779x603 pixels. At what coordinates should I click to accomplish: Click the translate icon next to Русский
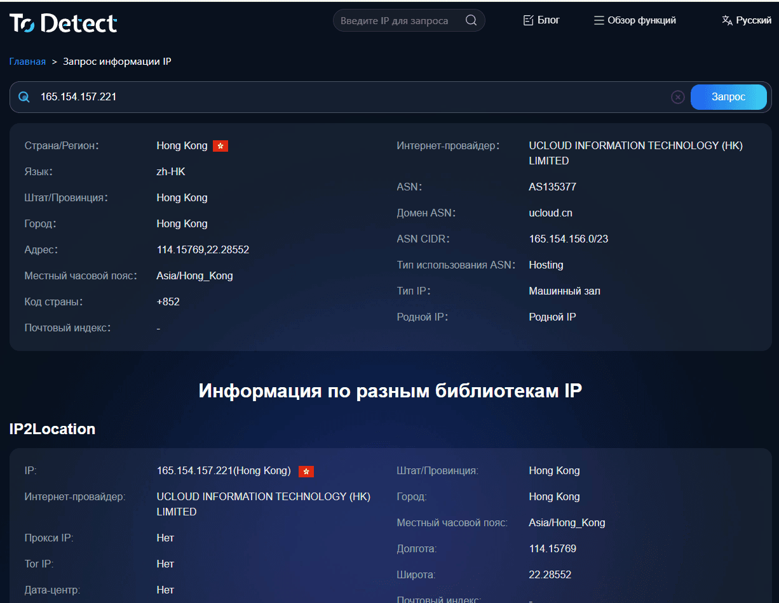726,20
